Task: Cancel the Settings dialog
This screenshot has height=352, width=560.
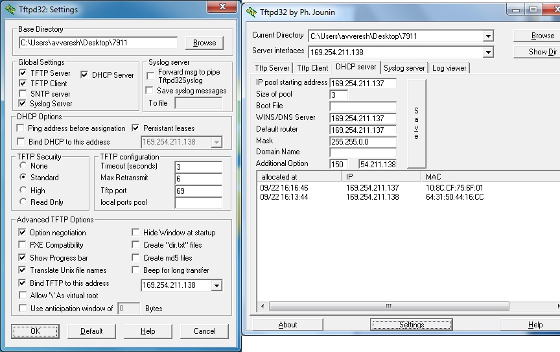Action: 204,331
